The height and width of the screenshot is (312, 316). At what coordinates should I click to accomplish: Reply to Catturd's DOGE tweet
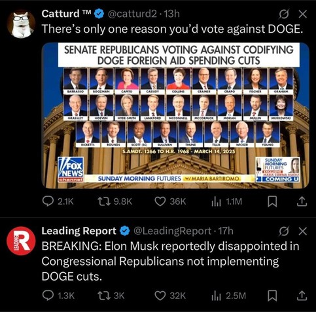[x=48, y=201]
